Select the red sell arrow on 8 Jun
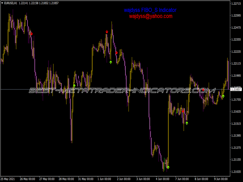 203,90
